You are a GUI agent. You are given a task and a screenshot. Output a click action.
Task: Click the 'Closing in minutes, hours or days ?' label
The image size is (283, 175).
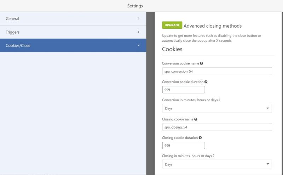[x=188, y=156]
